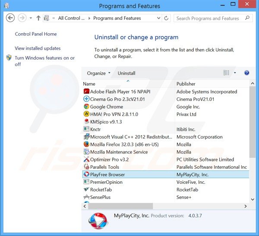The width and height of the screenshot is (259, 236).
Task: Go back with the back arrow
Action: [10, 18]
